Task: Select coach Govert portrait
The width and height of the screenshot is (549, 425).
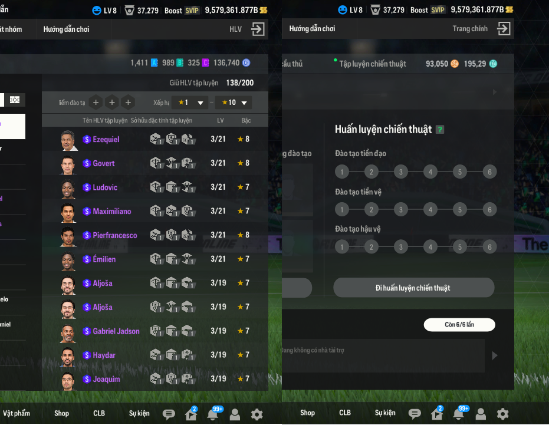Action: click(68, 164)
